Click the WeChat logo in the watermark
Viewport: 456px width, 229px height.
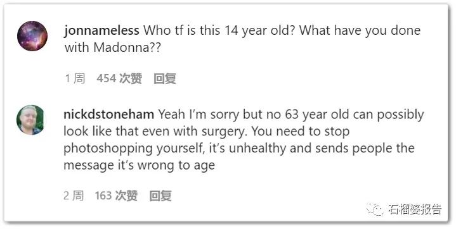point(375,209)
